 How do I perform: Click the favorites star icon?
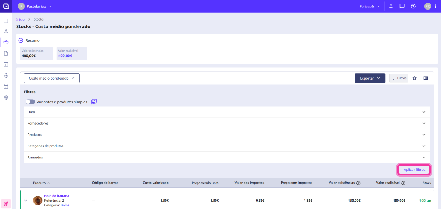415,78
